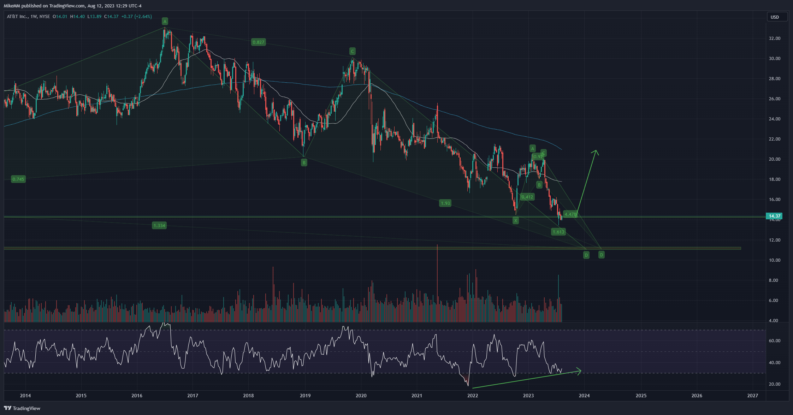Open the TradingView logo link

[22, 408]
